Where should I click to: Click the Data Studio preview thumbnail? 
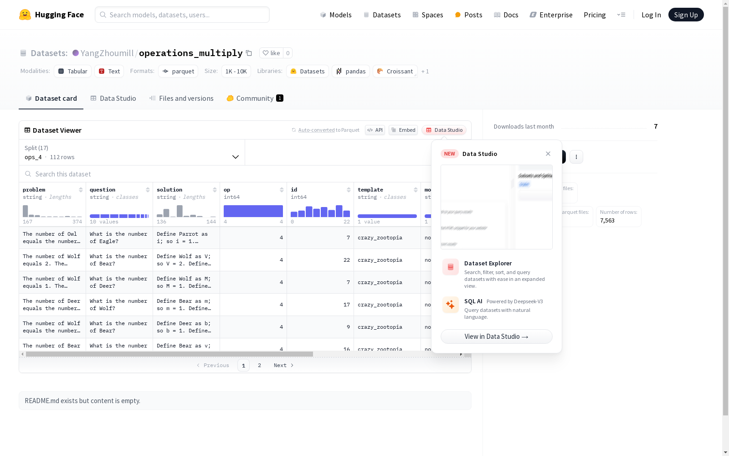pos(497,207)
